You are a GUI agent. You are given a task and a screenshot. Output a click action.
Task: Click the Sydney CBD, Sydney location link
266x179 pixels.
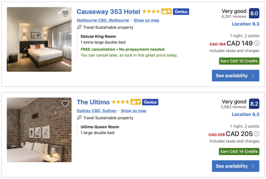96,111
